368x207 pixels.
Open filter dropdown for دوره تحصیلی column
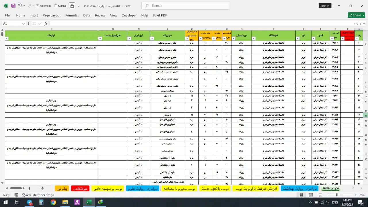(x=233, y=39)
